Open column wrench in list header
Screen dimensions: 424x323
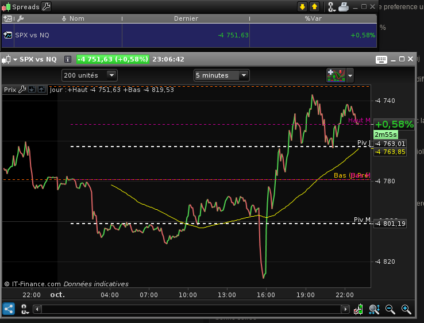coord(20,18)
